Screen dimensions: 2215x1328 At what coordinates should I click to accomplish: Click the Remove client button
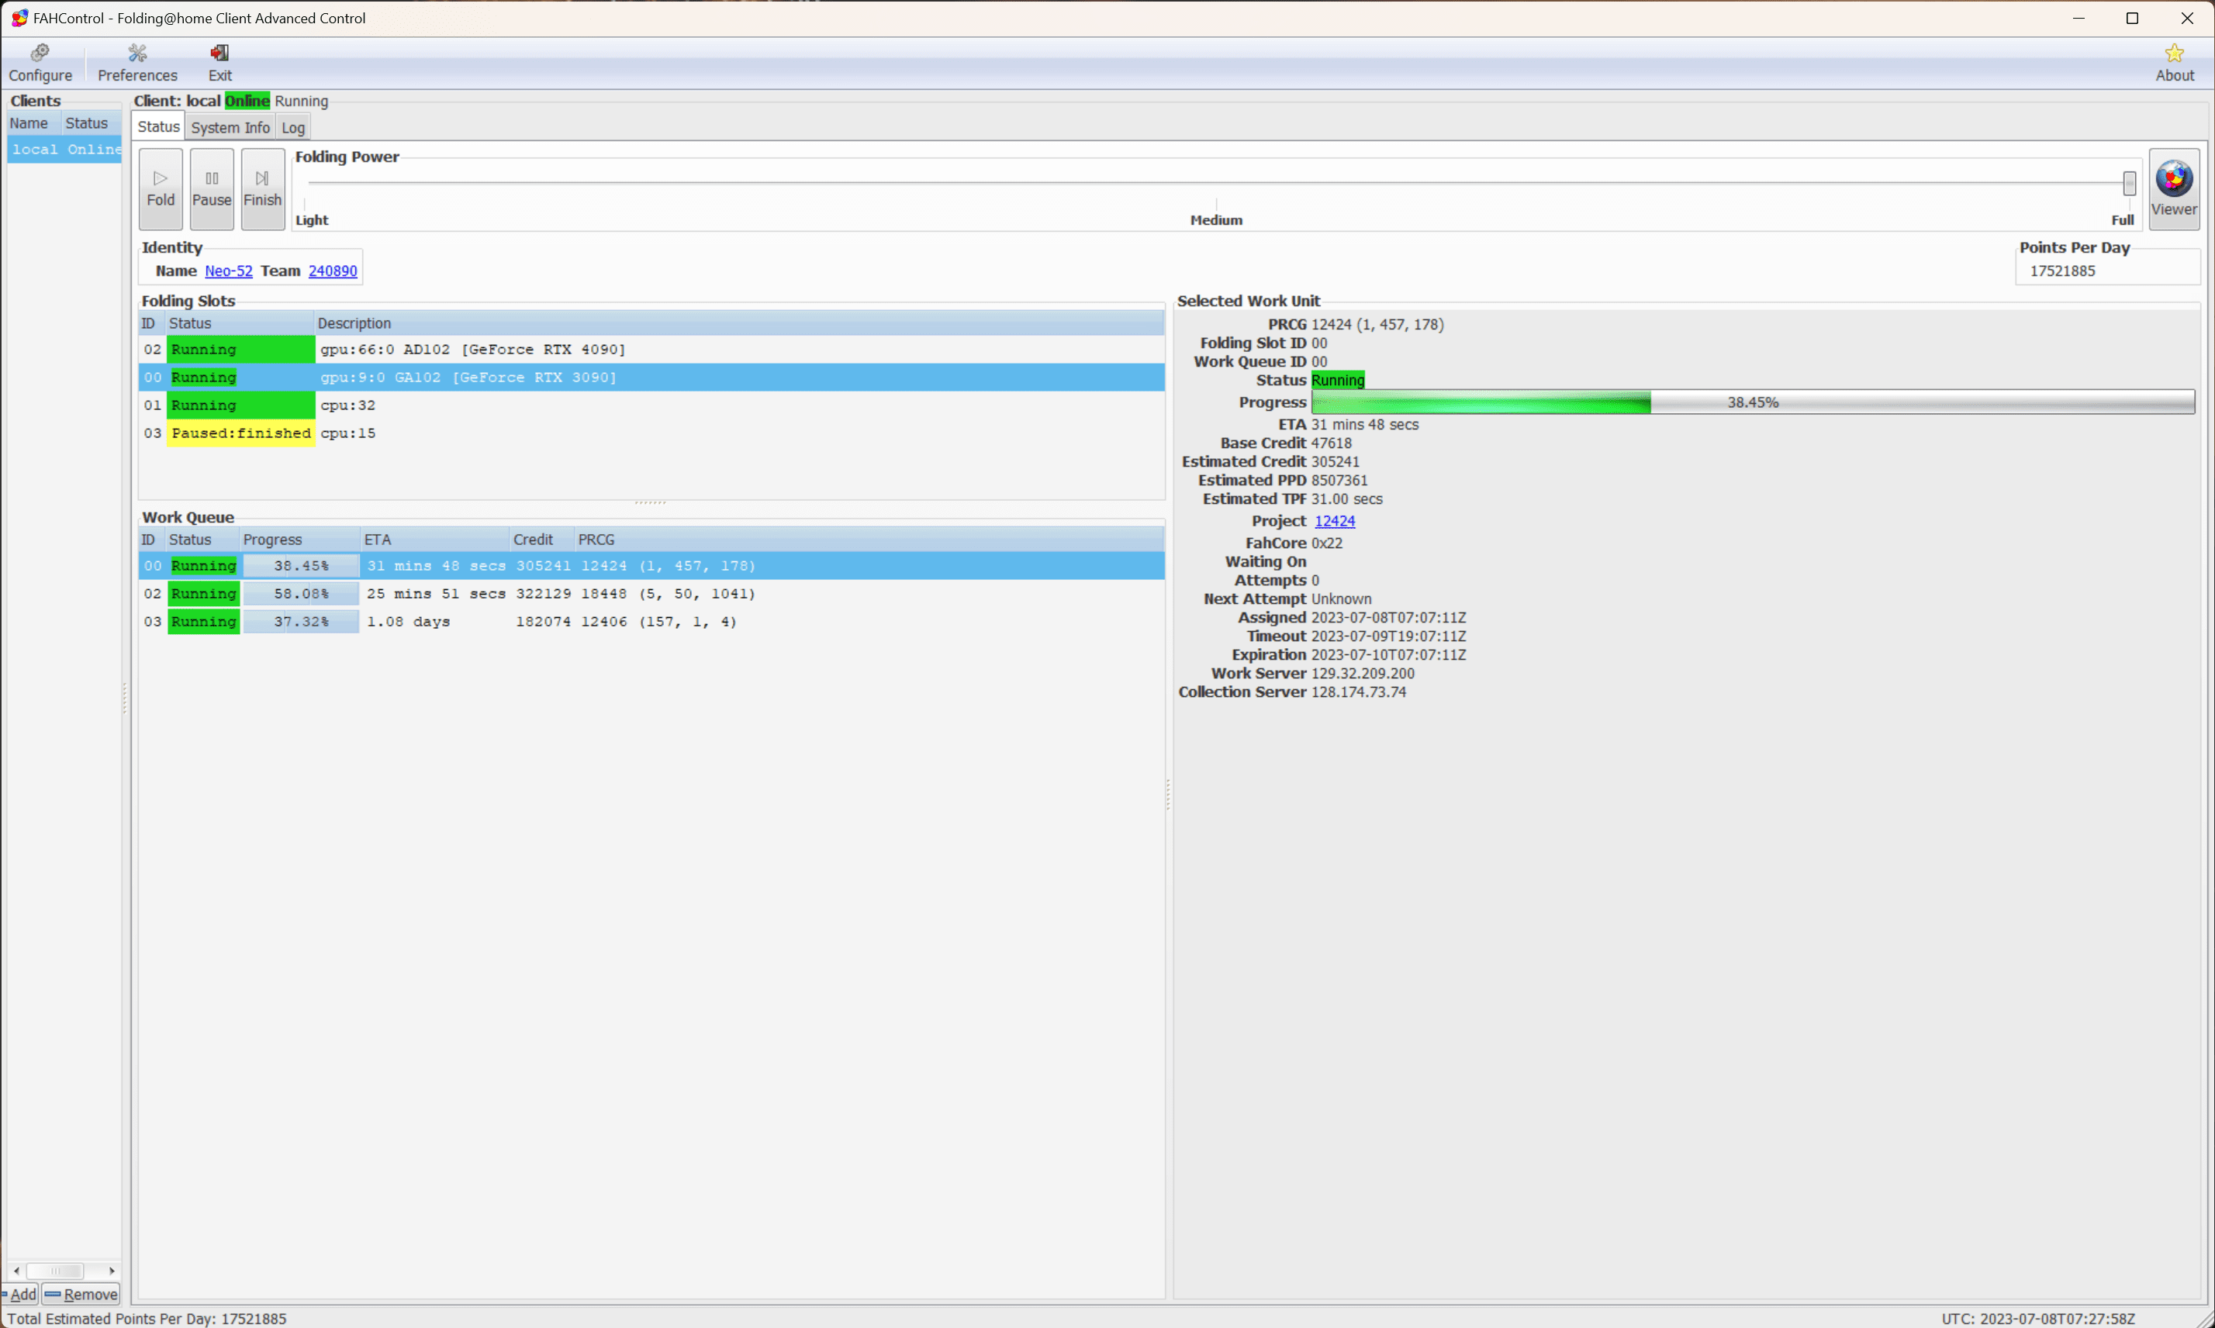pos(81,1294)
